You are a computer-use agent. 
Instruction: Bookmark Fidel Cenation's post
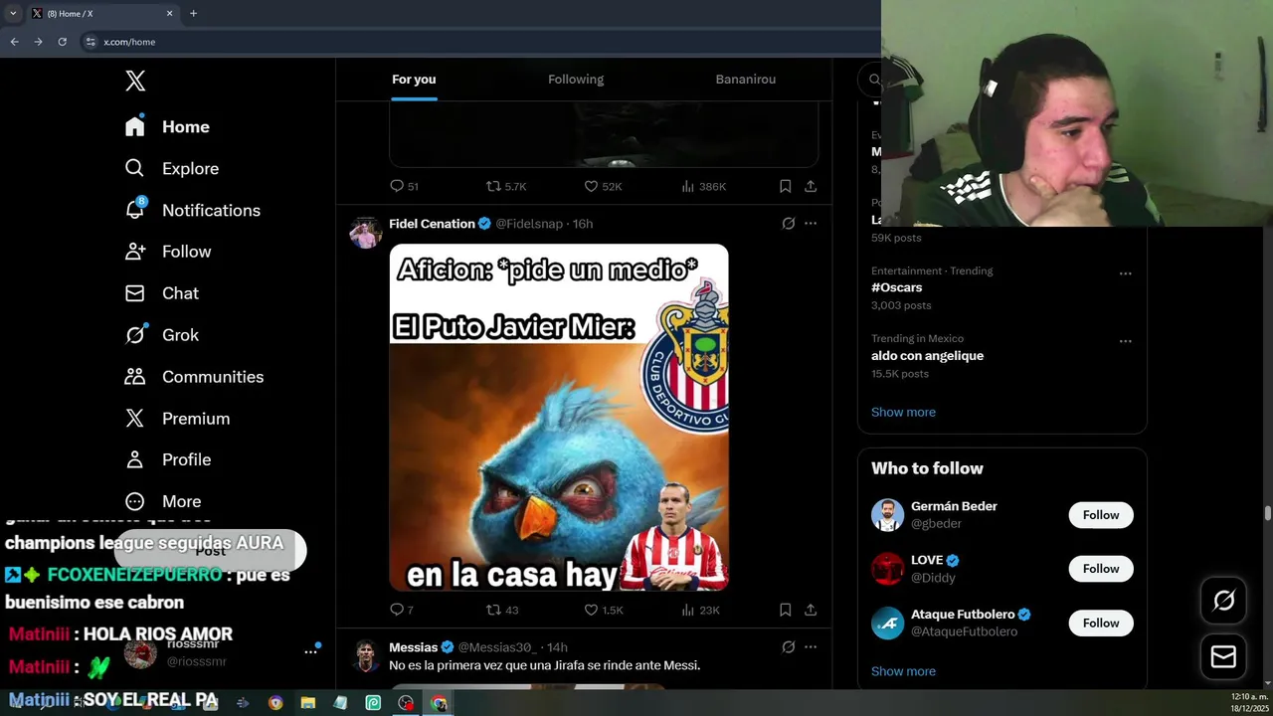[x=785, y=610]
